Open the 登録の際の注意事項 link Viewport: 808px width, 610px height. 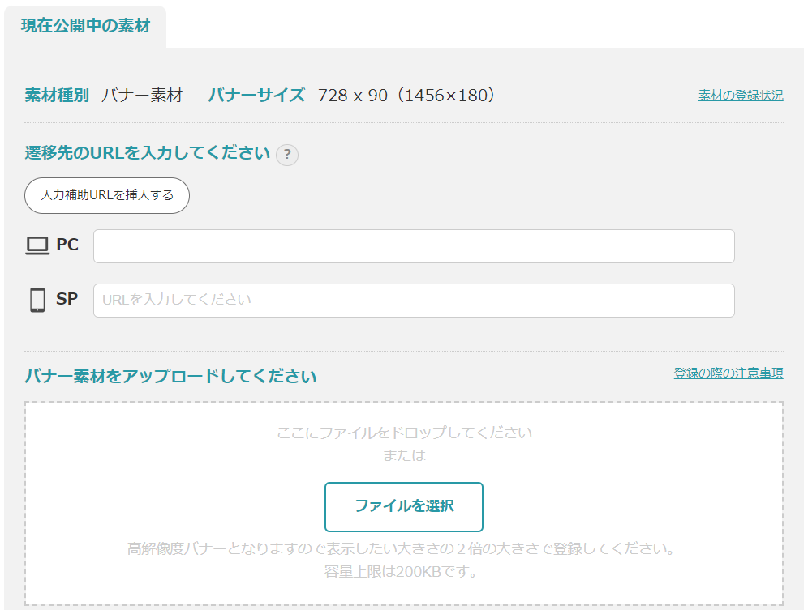(728, 373)
